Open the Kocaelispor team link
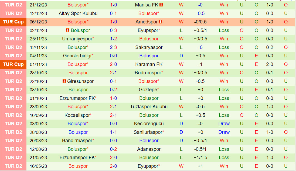This screenshot has width=296, height=171. point(77,115)
